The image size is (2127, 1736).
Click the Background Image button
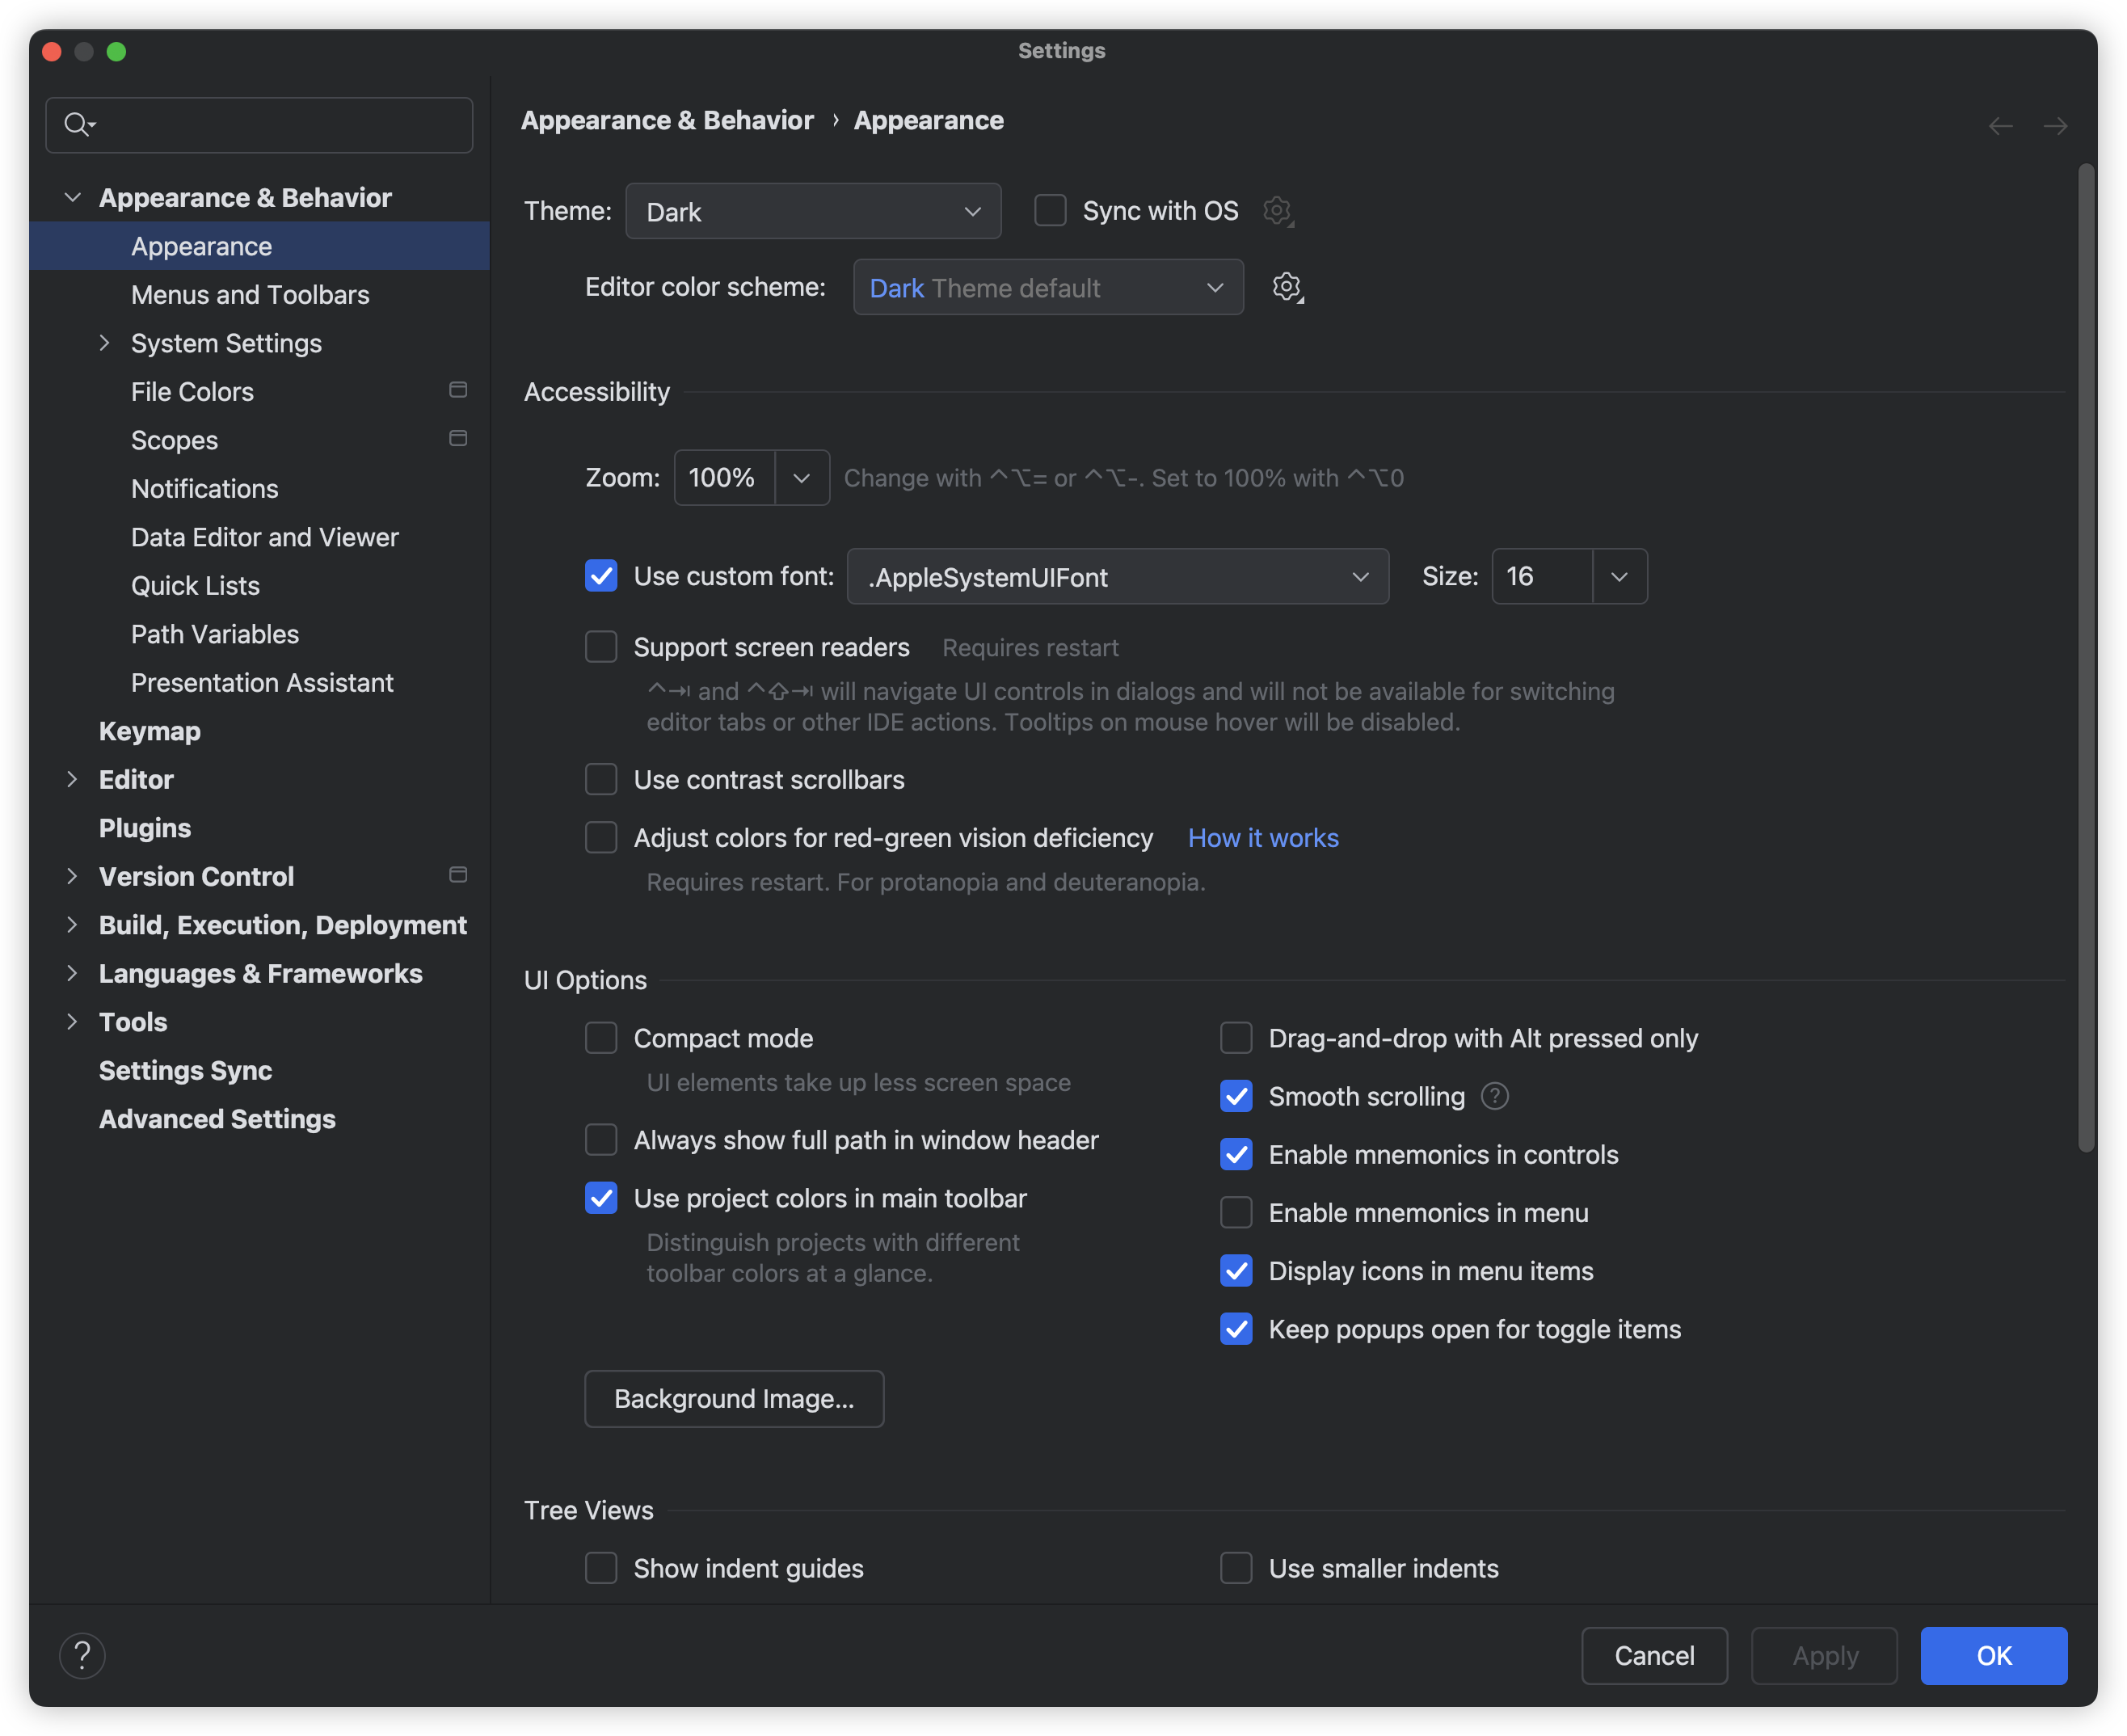734,1399
